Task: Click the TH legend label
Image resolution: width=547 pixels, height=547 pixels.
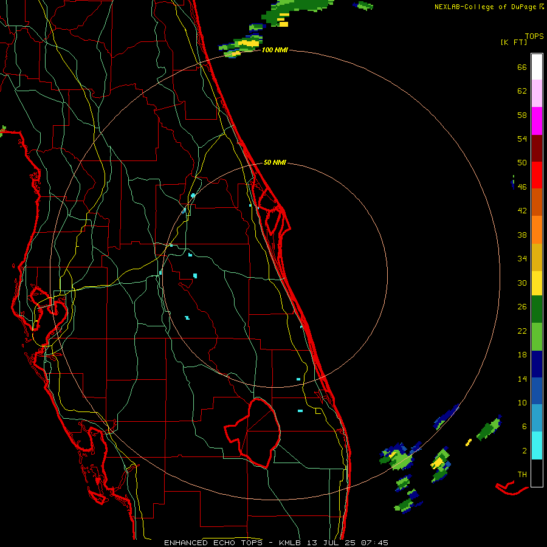Action: [522, 475]
